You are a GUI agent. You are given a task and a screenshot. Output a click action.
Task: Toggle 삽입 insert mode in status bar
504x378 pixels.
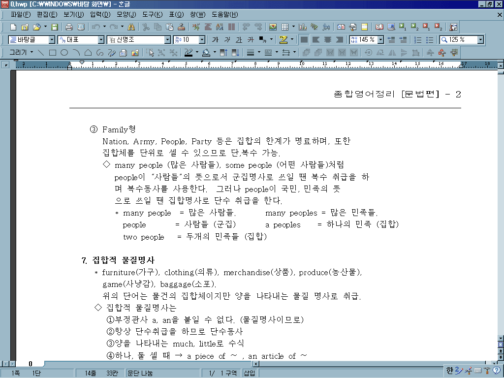250,373
